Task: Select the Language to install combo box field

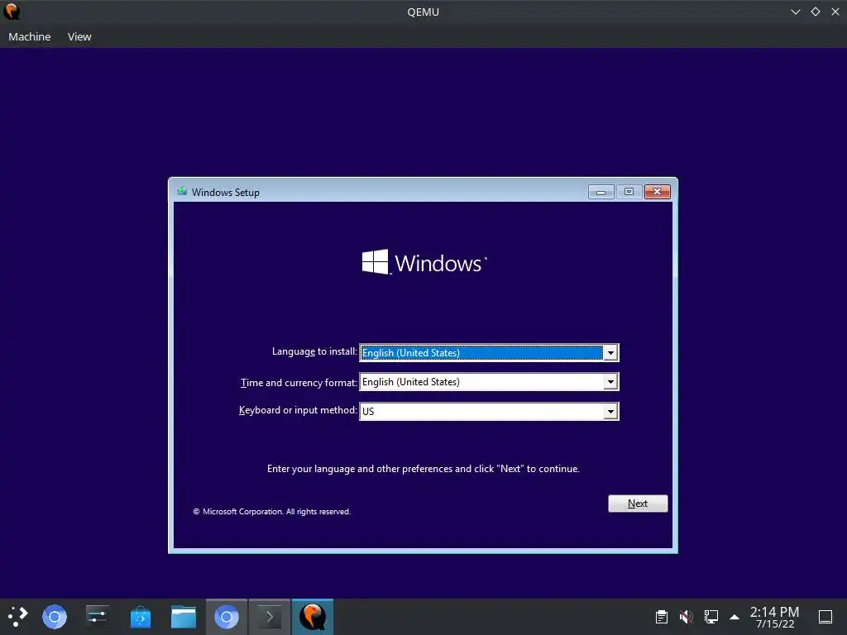Action: (x=489, y=352)
